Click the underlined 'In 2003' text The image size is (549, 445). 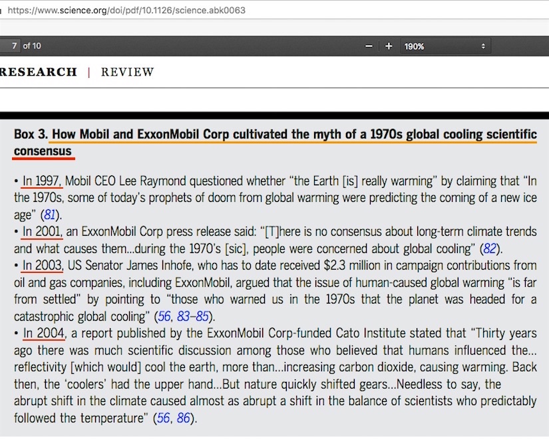(x=43, y=266)
